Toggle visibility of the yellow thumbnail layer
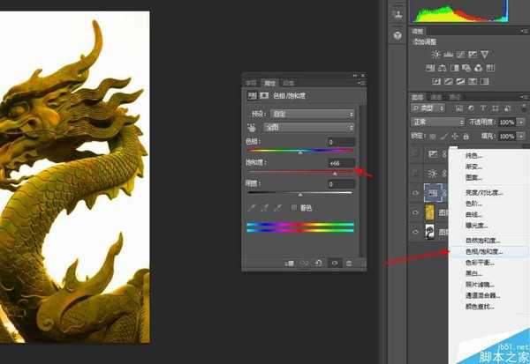This screenshot has width=530, height=364. click(x=416, y=212)
